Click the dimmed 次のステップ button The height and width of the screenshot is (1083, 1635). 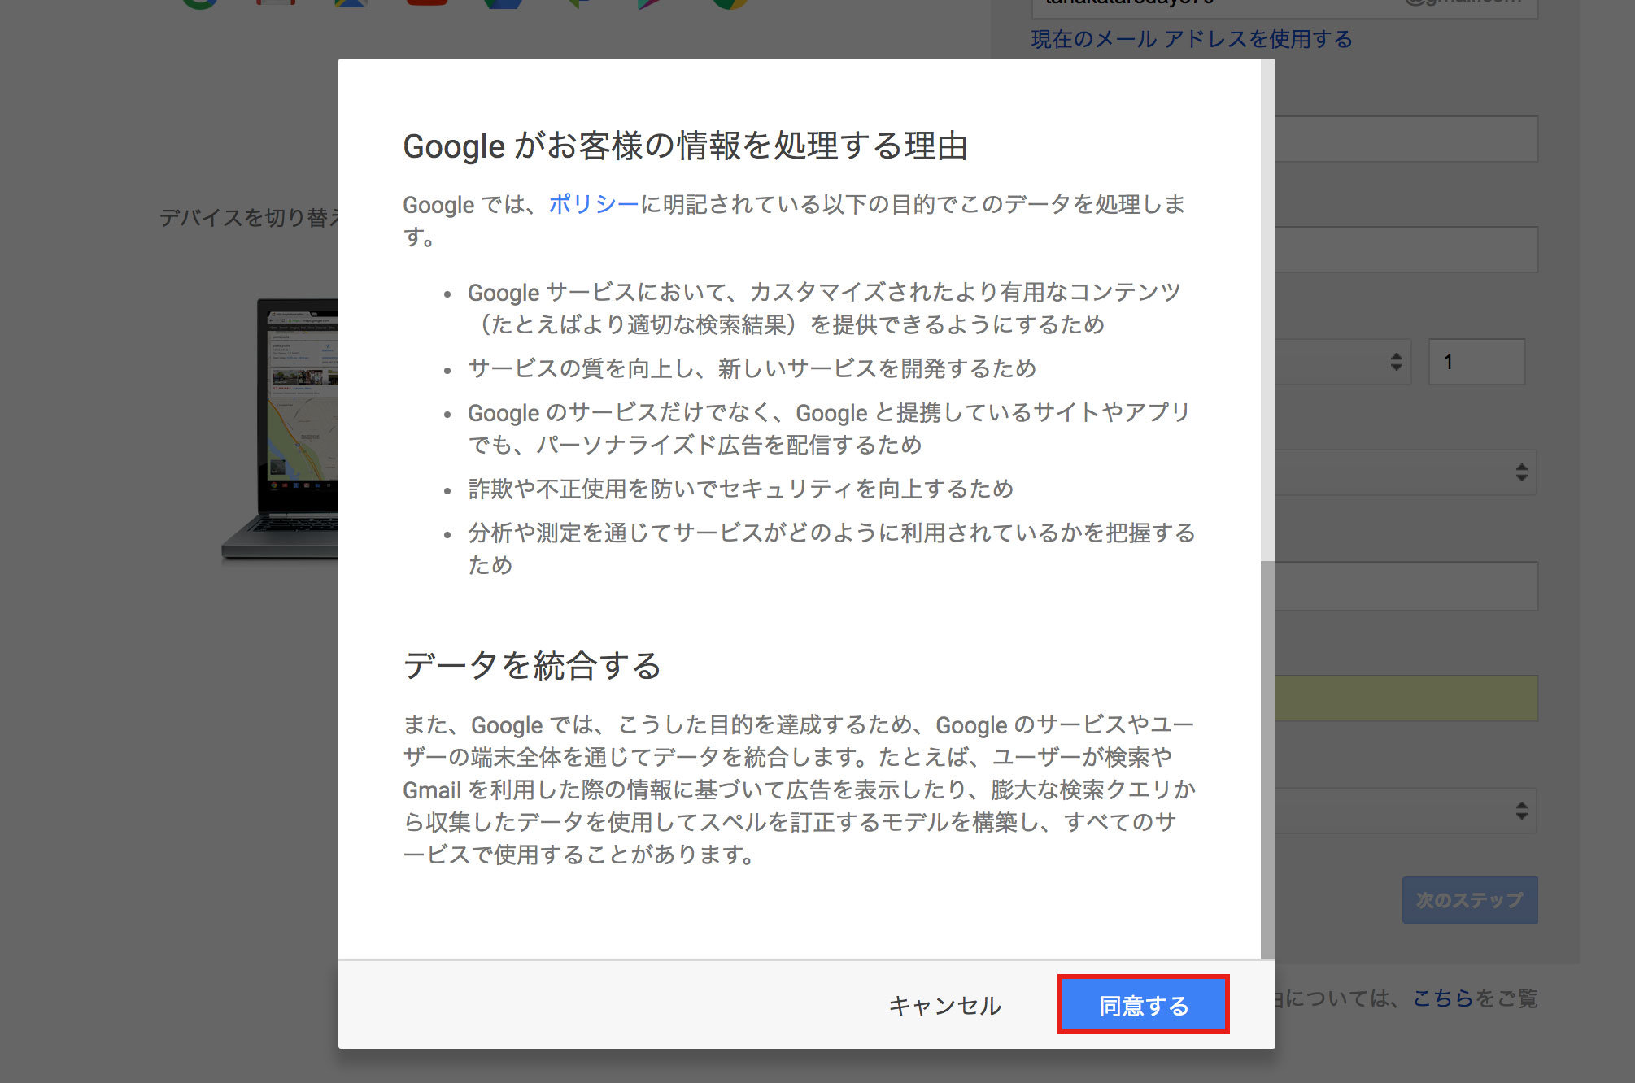pos(1469,899)
